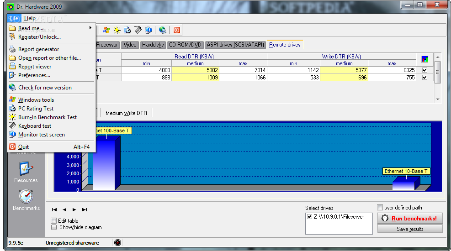Viewport: 451px width, 251px height.
Task: Choose Read me... in File menu
Action: pos(51,28)
